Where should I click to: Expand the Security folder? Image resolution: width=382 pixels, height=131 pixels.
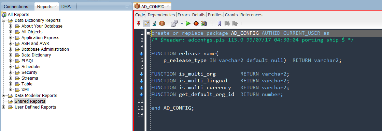10,72
